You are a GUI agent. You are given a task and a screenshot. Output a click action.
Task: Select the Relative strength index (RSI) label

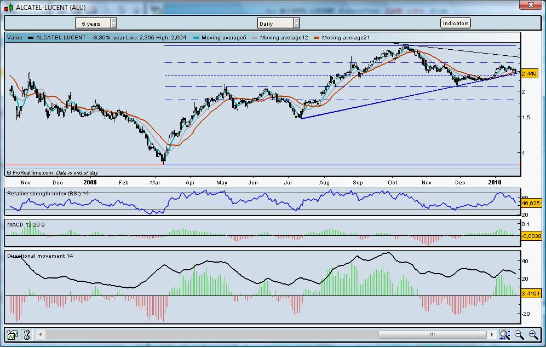[x=48, y=193]
